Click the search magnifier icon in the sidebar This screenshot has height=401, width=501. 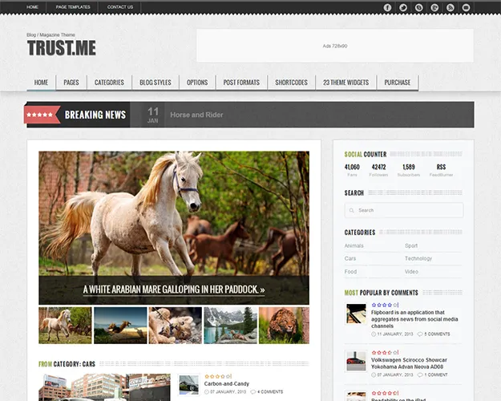pos(351,210)
